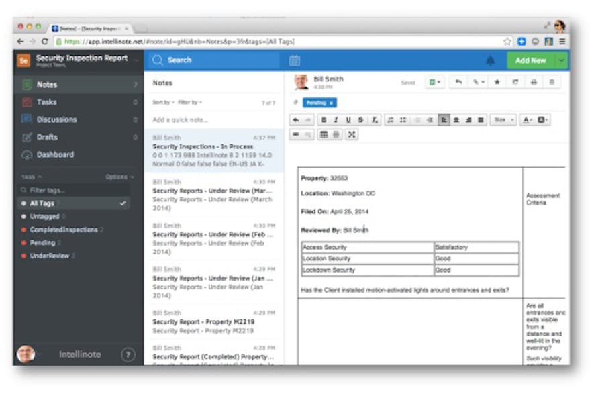Open the Tasks section in the sidebar
Image resolution: width=594 pixels, height=396 pixels.
tap(79, 102)
